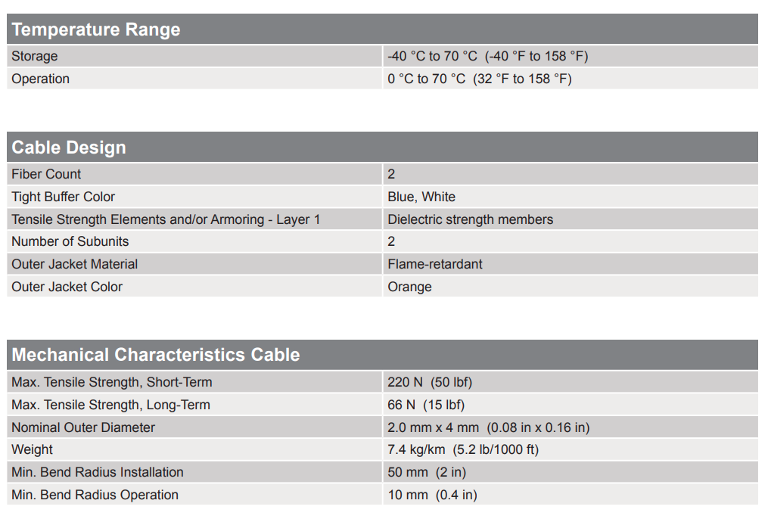Click the 10 mm (0.4 in) value

coord(432,495)
